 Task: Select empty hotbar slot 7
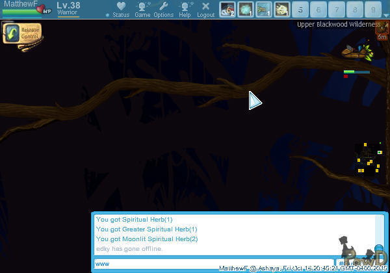coord(337,9)
